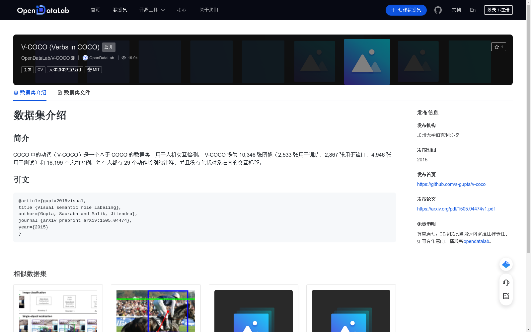The image size is (531, 332).
Task: Click 创建数据集 button
Action: (406, 10)
